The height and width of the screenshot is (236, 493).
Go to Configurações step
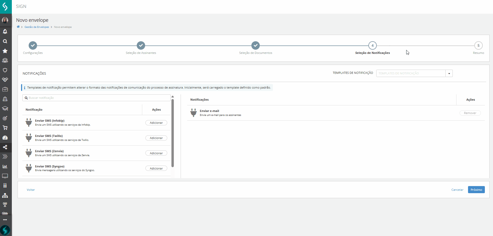coord(33,45)
